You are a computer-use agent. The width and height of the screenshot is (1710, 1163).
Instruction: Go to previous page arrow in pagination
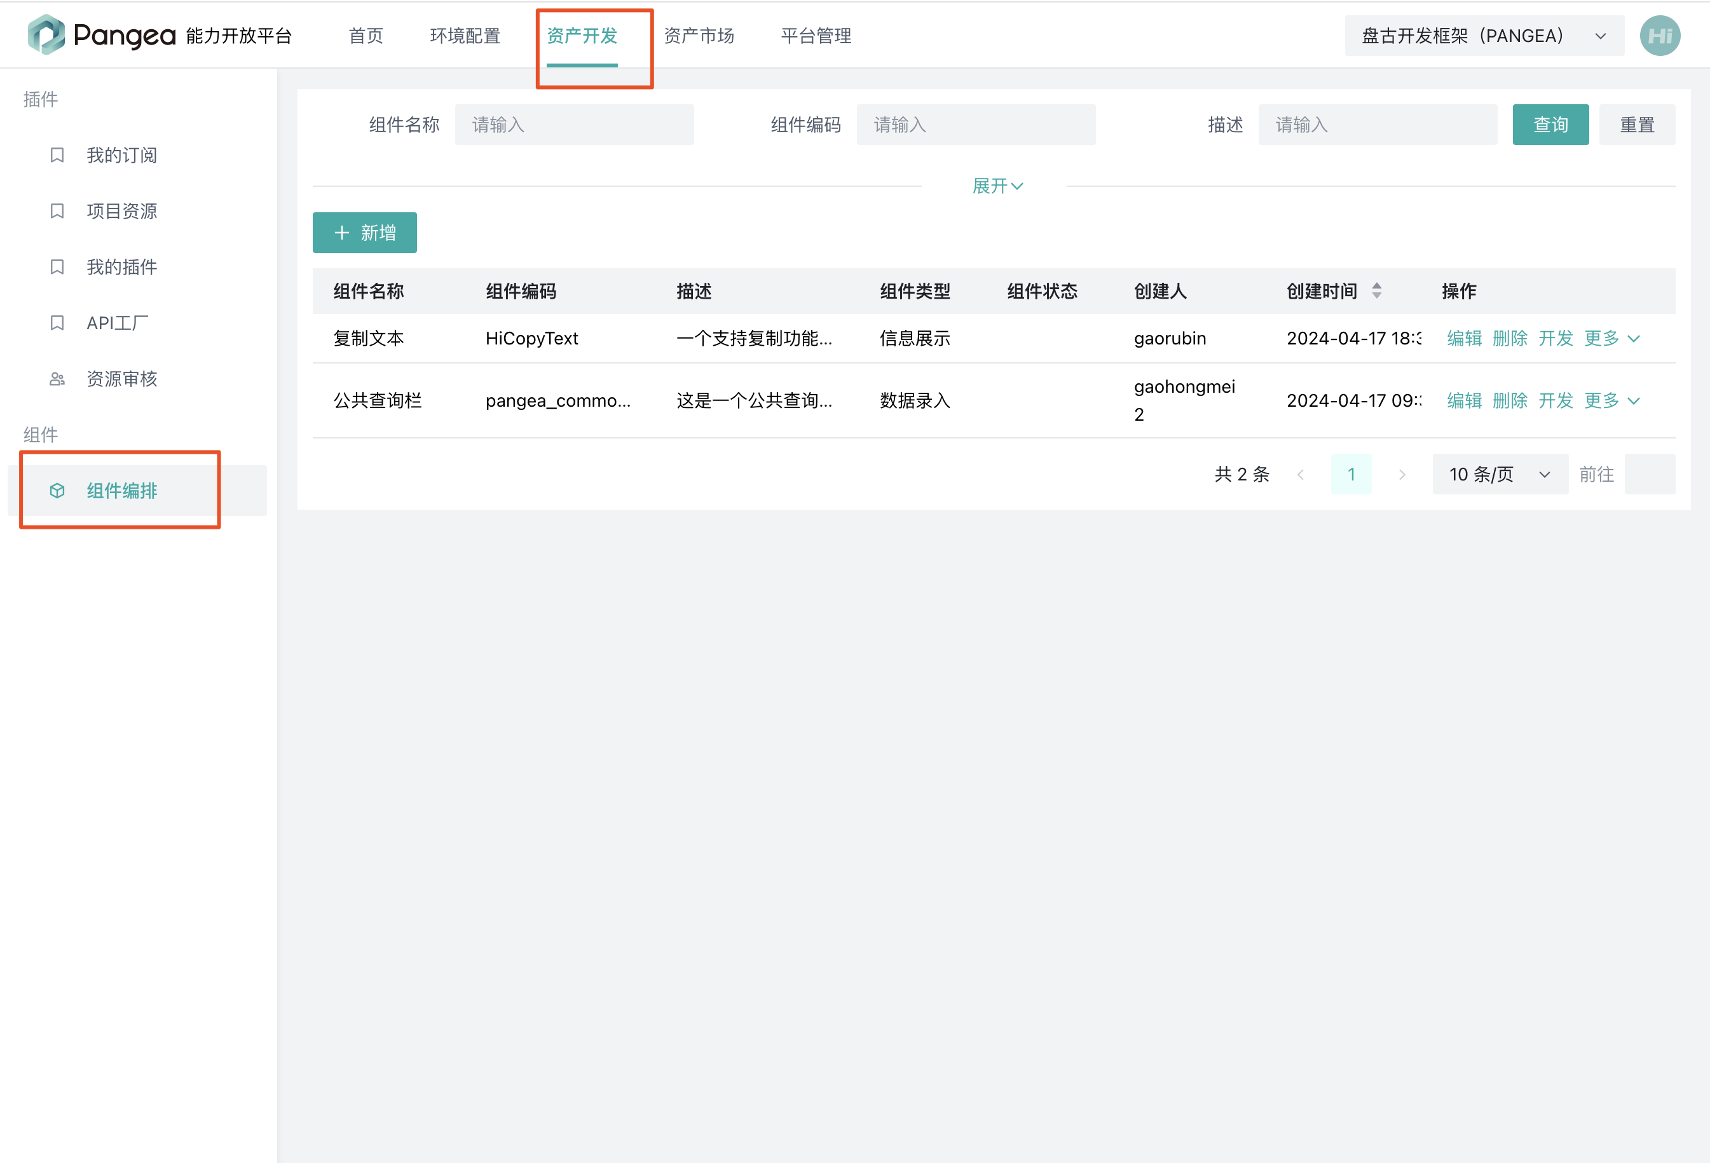(1301, 475)
